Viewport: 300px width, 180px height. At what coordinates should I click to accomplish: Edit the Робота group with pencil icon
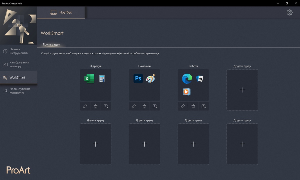(x=183, y=106)
